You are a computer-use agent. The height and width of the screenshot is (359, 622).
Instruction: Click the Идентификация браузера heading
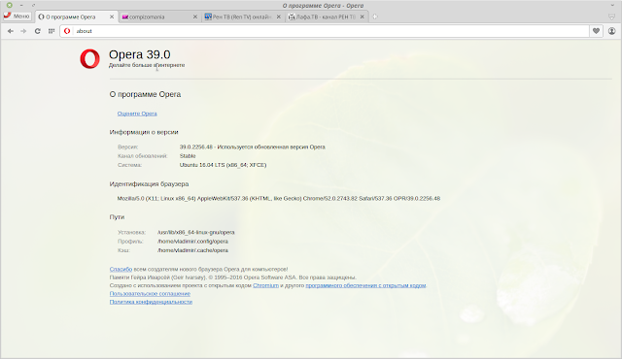tap(149, 184)
